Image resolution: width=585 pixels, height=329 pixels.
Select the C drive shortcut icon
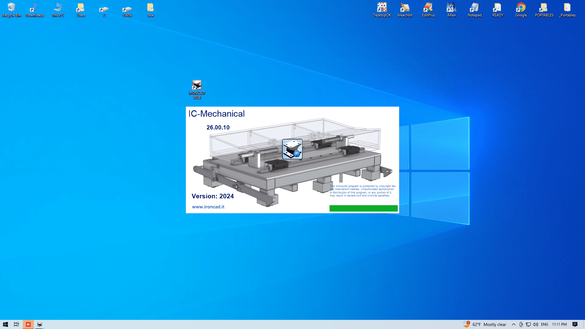pyautogui.click(x=104, y=10)
